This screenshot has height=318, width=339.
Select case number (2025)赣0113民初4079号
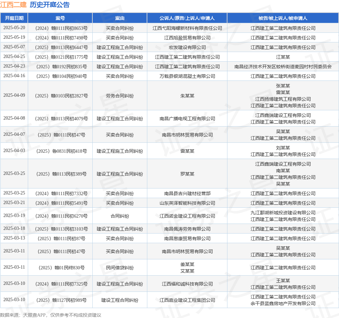click(61, 119)
